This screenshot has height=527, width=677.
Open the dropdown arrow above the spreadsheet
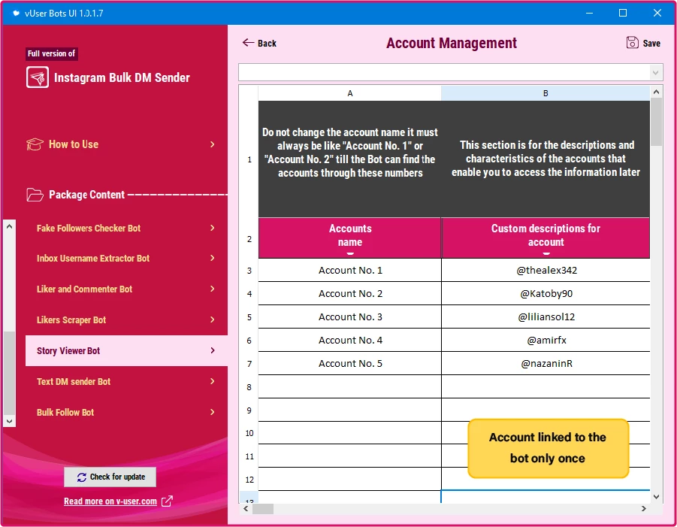point(655,73)
